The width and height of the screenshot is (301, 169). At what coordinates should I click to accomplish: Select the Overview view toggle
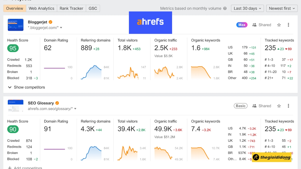coord(14,8)
